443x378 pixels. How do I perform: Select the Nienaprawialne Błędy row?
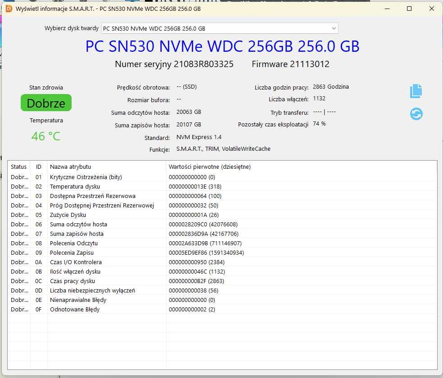pyautogui.click(x=222, y=300)
